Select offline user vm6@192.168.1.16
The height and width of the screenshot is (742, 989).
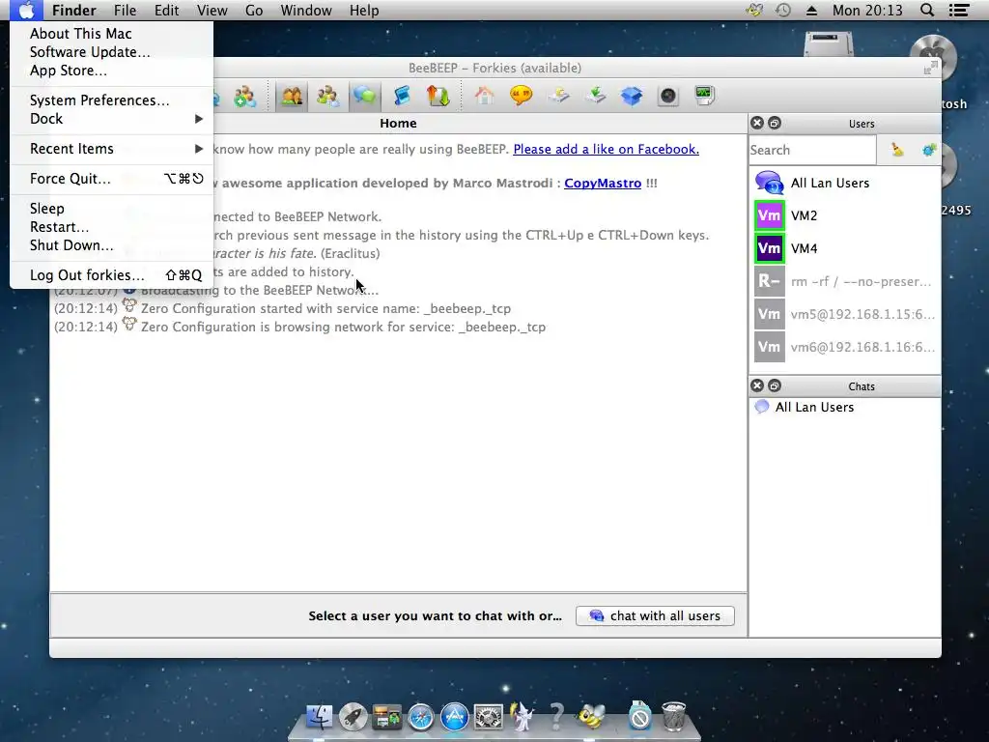[x=845, y=347]
